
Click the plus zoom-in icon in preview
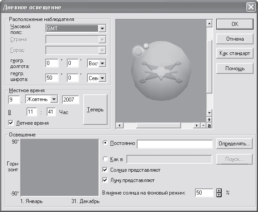click(209, 119)
